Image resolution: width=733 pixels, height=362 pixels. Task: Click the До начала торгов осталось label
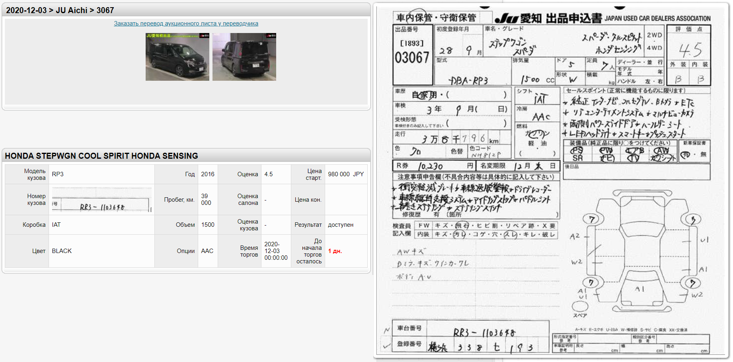coord(309,251)
